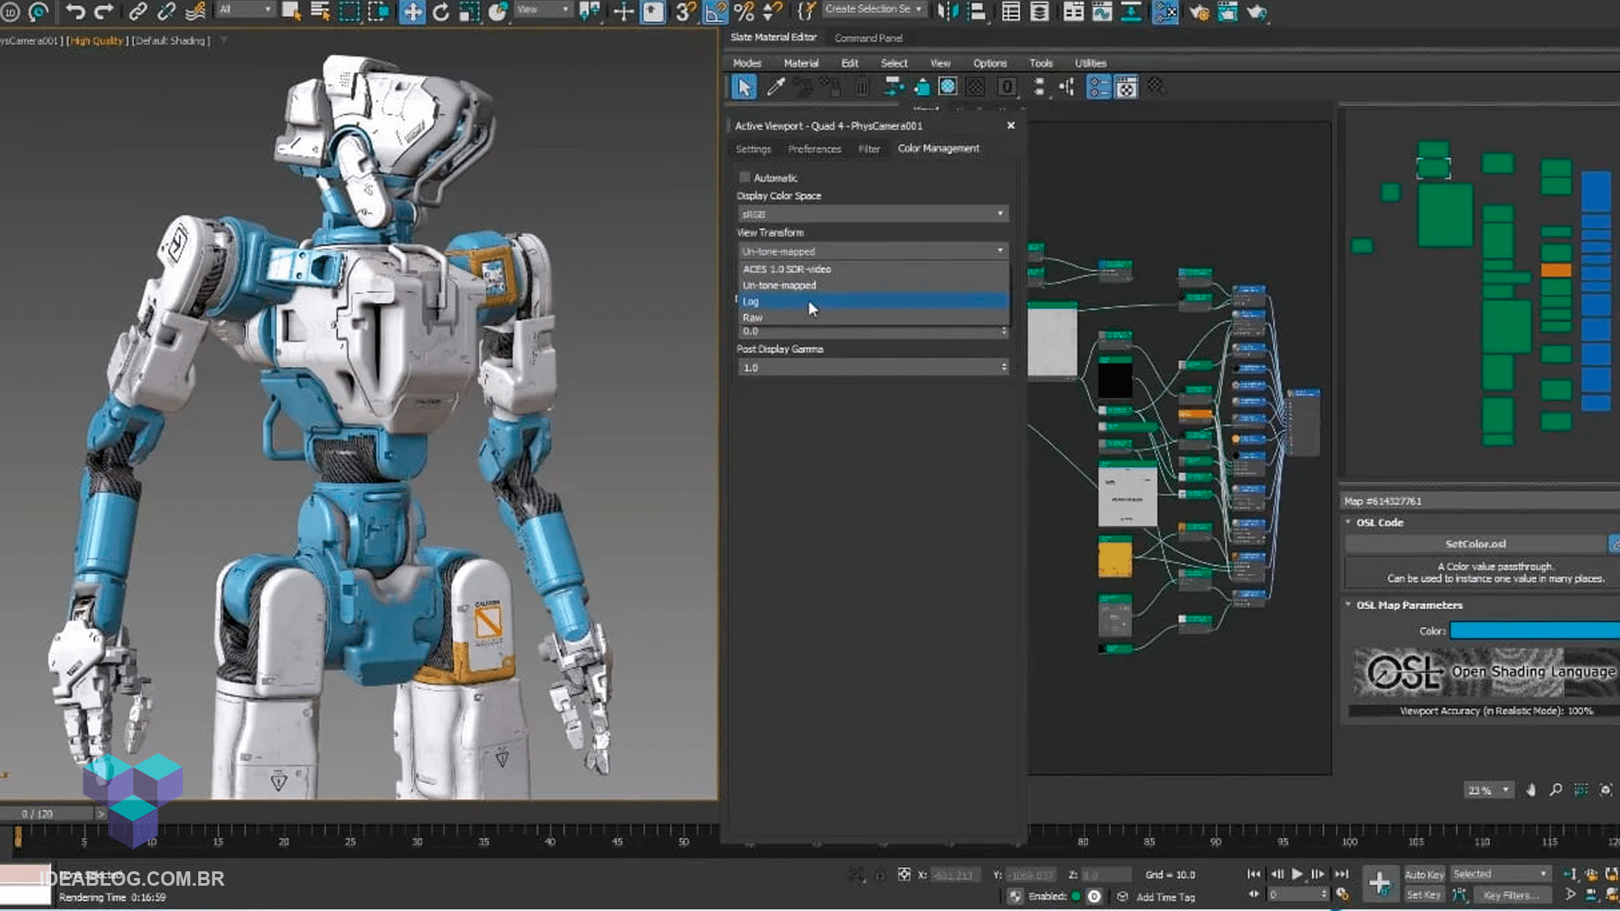1620x911 pixels.
Task: Click the Create Selection Set icon
Action: (x=872, y=11)
